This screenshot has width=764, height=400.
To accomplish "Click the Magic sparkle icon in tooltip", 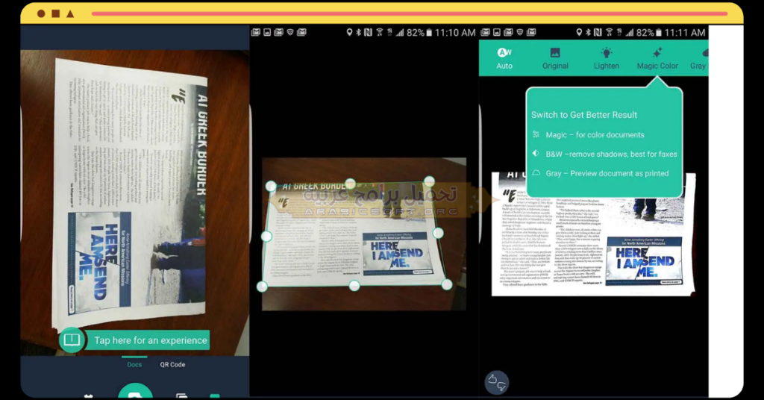I will [x=536, y=134].
